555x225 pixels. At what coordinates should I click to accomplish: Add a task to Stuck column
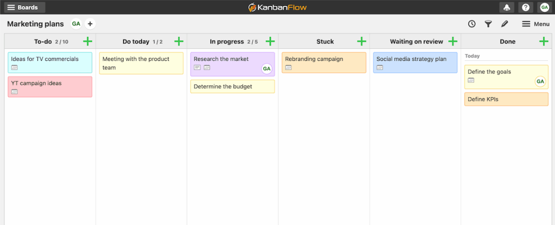pyautogui.click(x=361, y=41)
